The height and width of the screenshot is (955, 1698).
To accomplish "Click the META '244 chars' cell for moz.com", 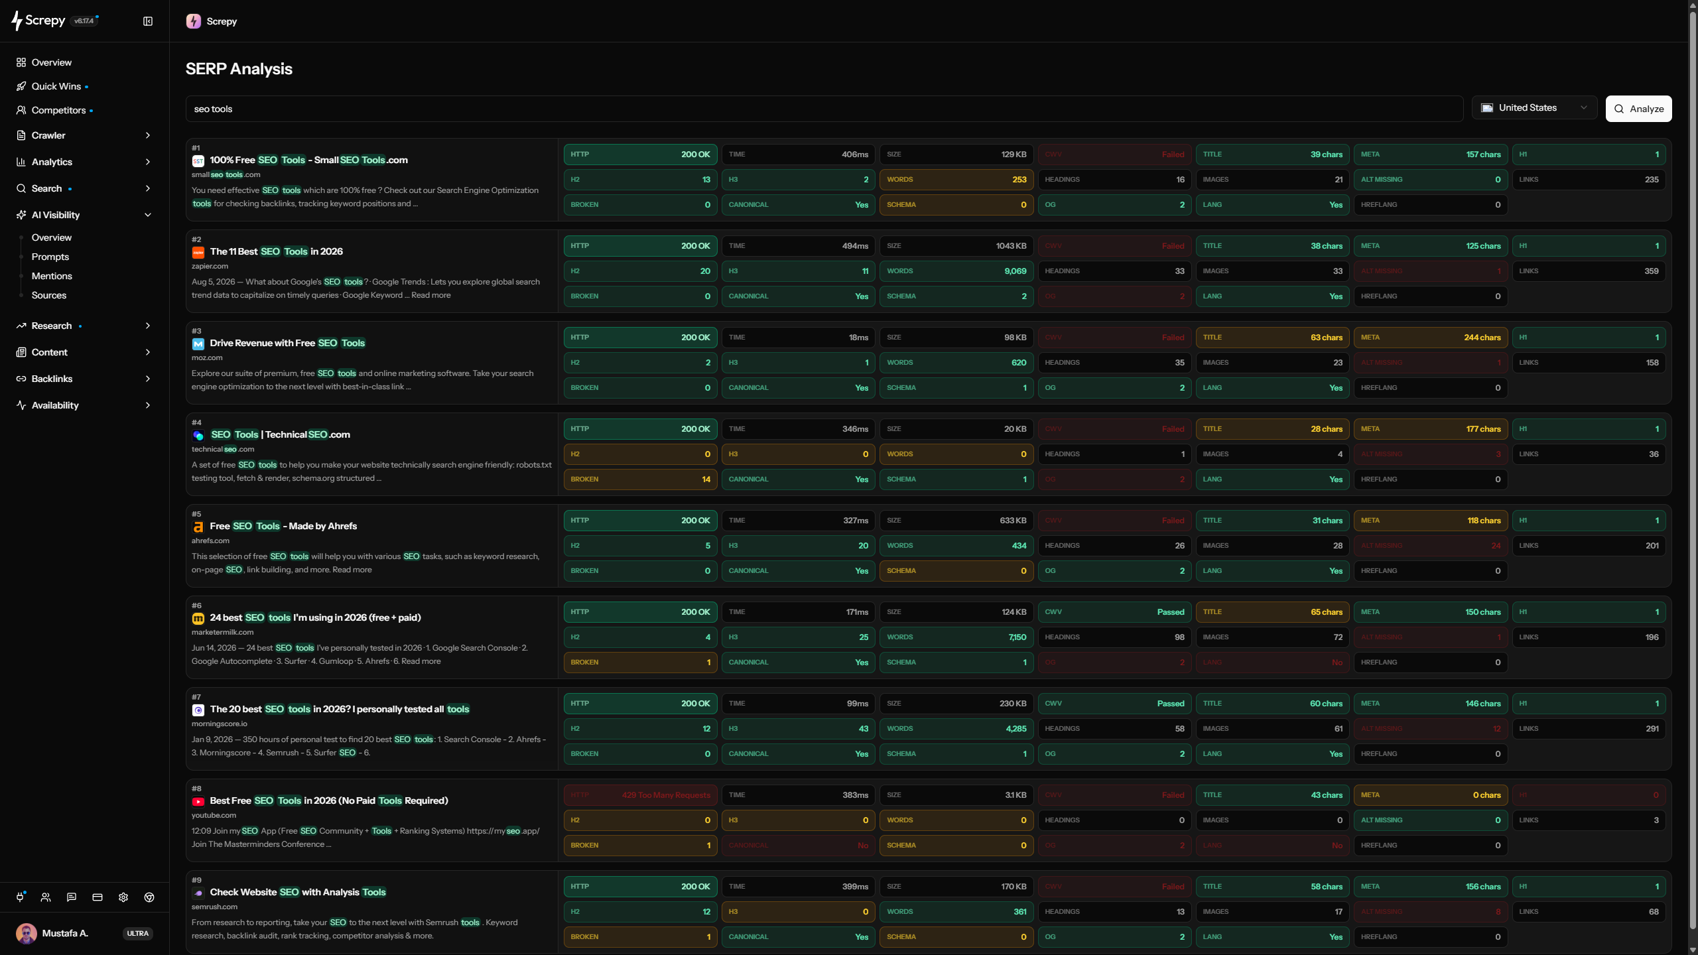I will tap(1431, 338).
